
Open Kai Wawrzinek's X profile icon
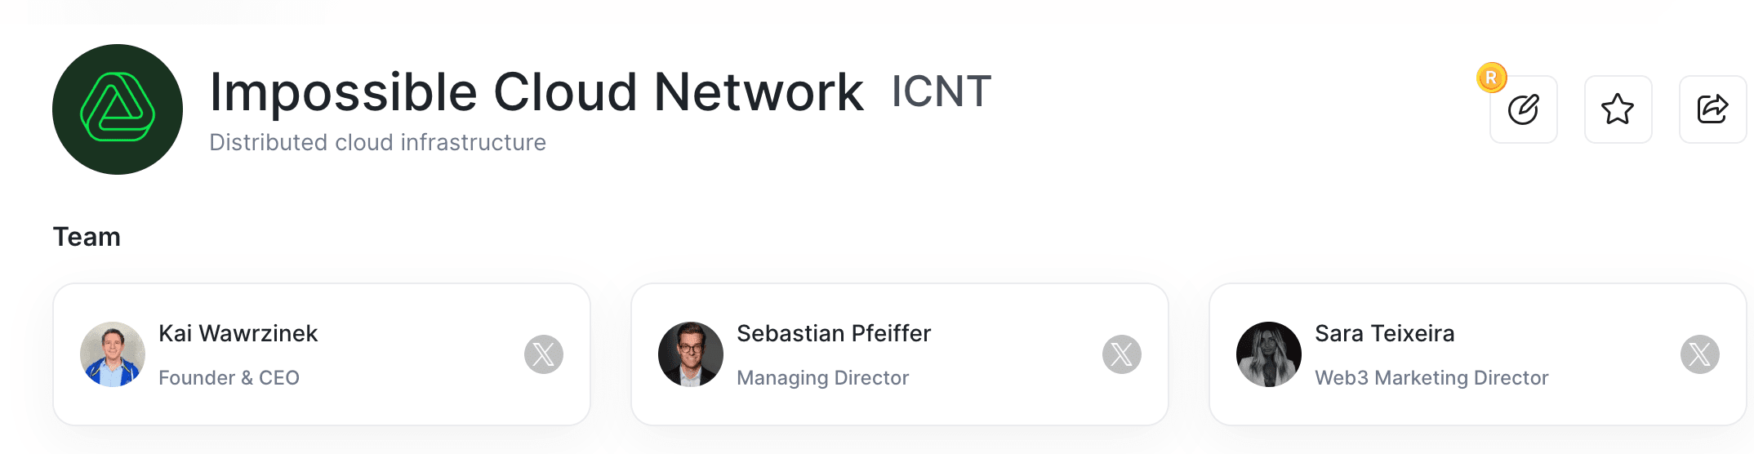[x=544, y=354]
